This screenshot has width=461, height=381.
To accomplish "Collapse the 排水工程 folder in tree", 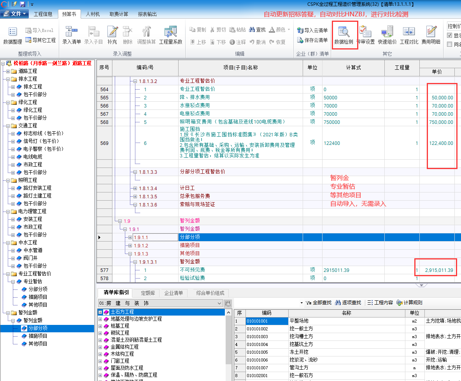I will (x=8, y=79).
